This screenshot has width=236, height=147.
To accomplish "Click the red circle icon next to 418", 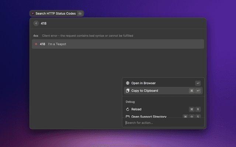I will (x=36, y=44).
